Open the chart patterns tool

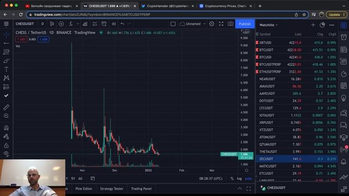coord(6,78)
